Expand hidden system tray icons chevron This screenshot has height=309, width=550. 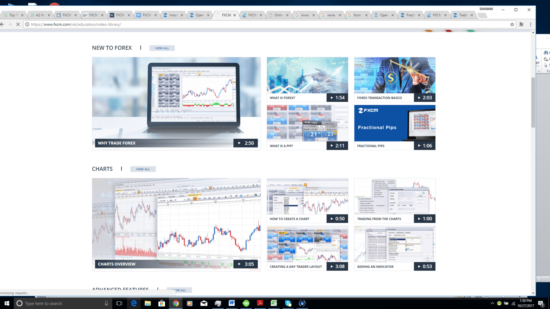click(492, 303)
